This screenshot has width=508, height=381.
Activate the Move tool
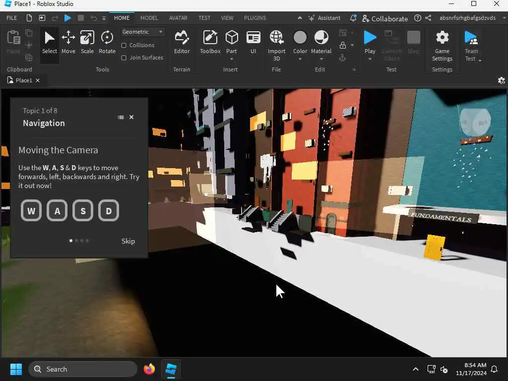[68, 43]
